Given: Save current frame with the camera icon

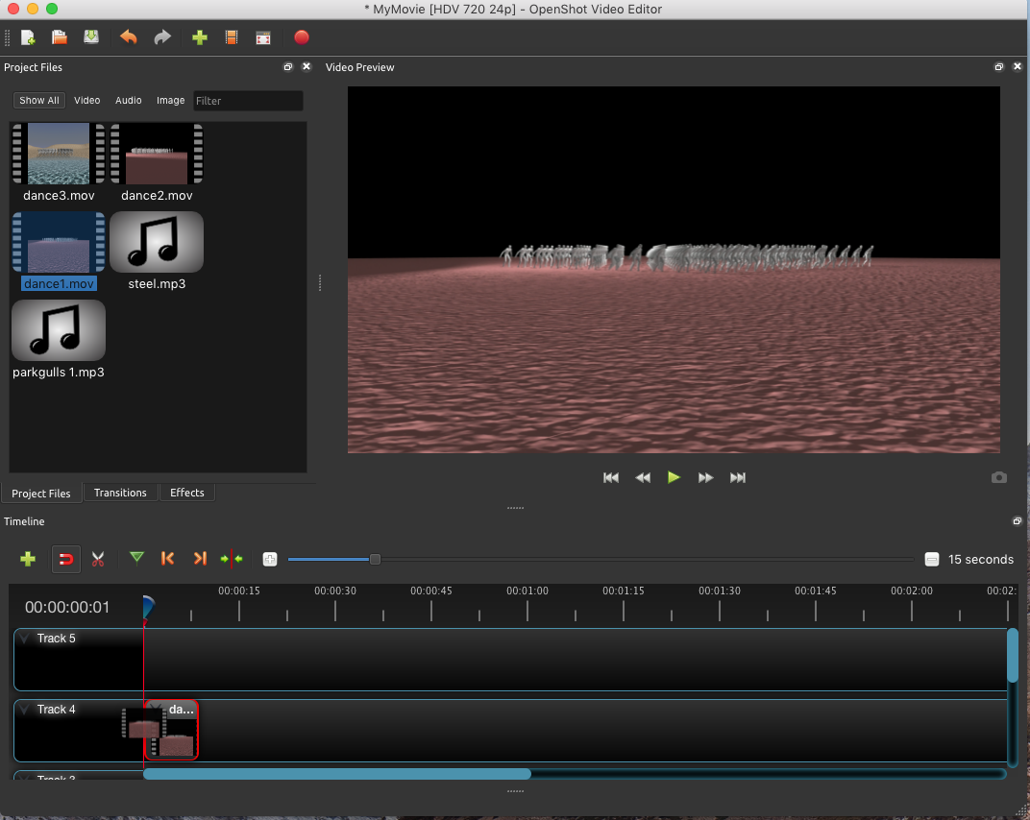Looking at the screenshot, I should pos(999,477).
